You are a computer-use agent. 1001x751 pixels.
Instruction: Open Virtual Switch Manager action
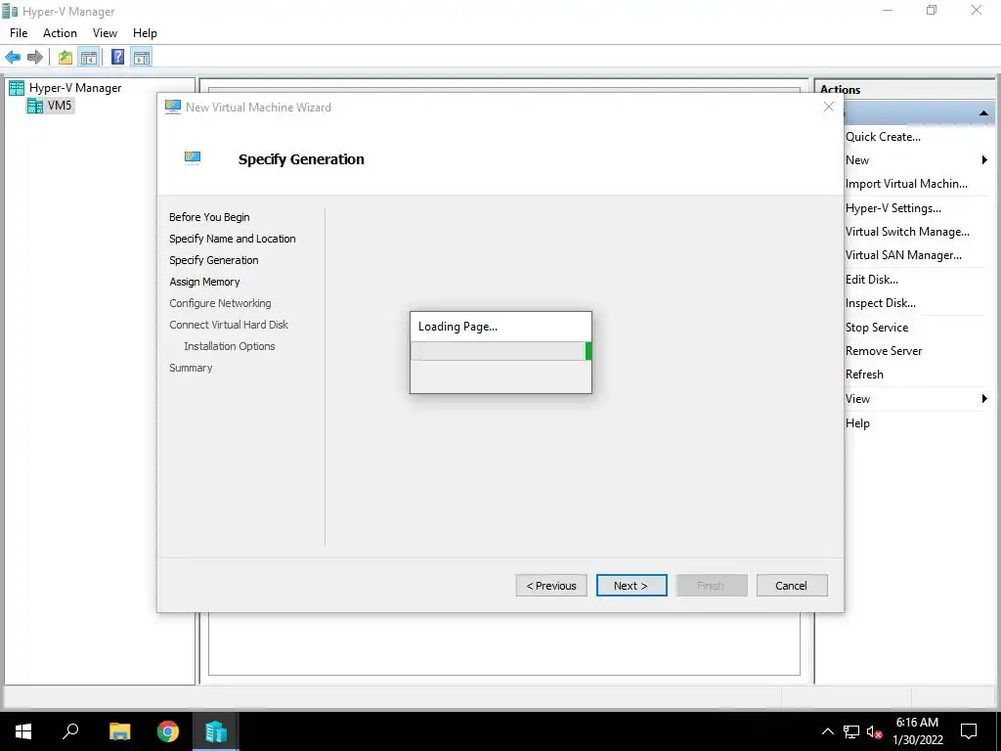tap(907, 232)
